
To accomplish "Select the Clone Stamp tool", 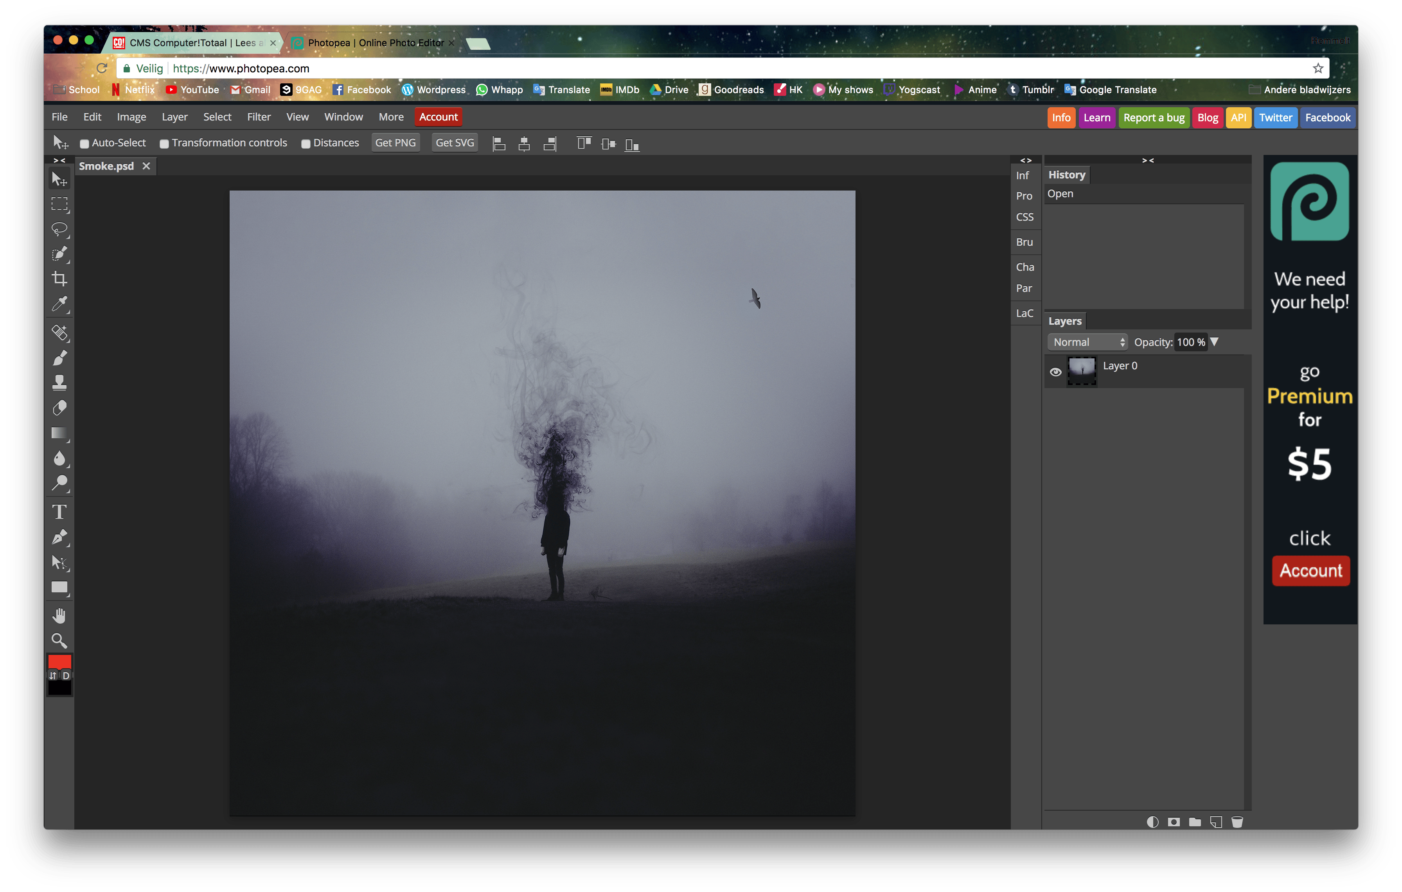I will coord(59,383).
